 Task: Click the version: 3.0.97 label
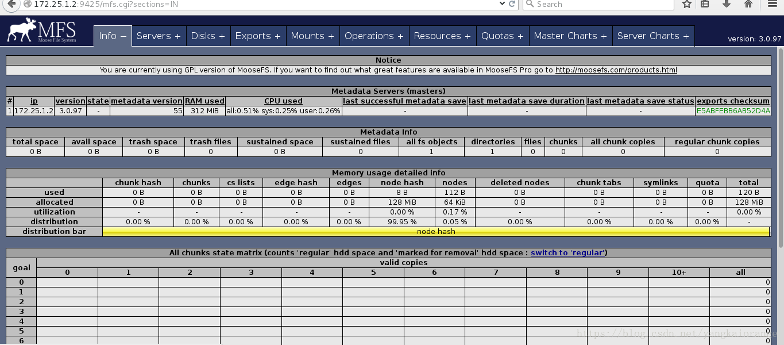pyautogui.click(x=754, y=39)
